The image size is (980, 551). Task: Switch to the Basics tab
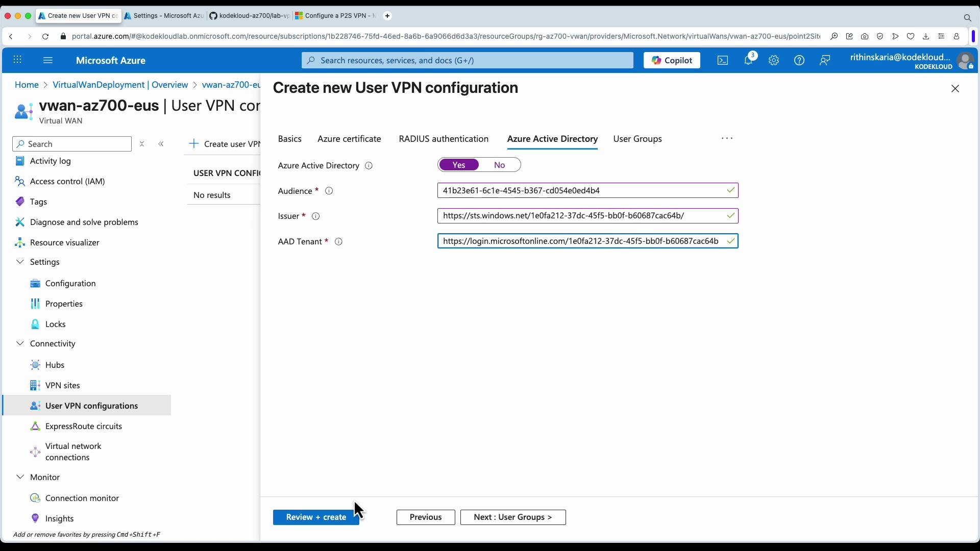pos(290,139)
